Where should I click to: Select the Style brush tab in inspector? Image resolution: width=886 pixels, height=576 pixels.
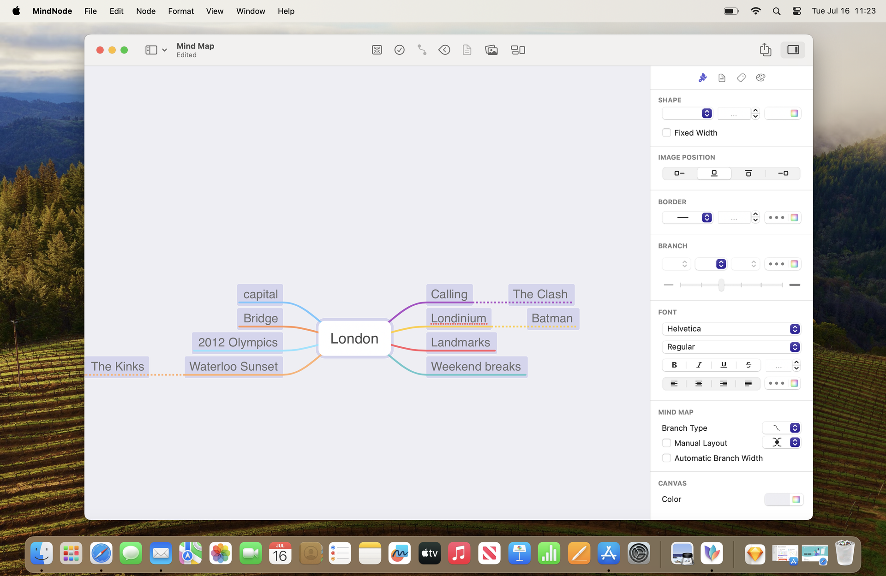point(703,77)
